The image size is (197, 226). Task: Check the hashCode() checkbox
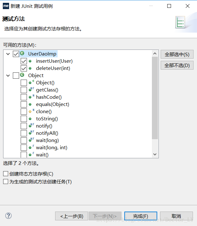pos(24,97)
